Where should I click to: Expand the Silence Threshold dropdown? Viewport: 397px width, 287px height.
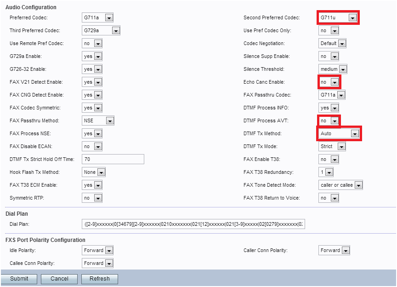point(333,69)
